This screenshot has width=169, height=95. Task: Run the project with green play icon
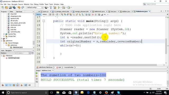pos(59,8)
